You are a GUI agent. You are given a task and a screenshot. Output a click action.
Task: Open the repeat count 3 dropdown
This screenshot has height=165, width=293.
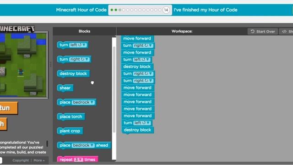pyautogui.click(x=78, y=159)
